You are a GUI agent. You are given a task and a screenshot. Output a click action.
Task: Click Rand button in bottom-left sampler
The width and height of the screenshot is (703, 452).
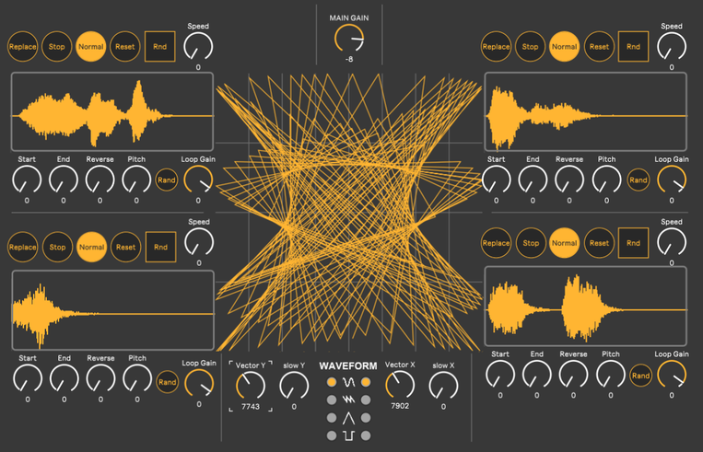[168, 382]
